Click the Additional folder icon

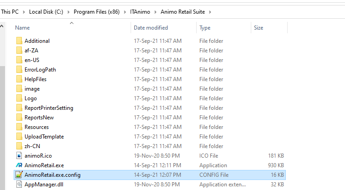pos(19,41)
